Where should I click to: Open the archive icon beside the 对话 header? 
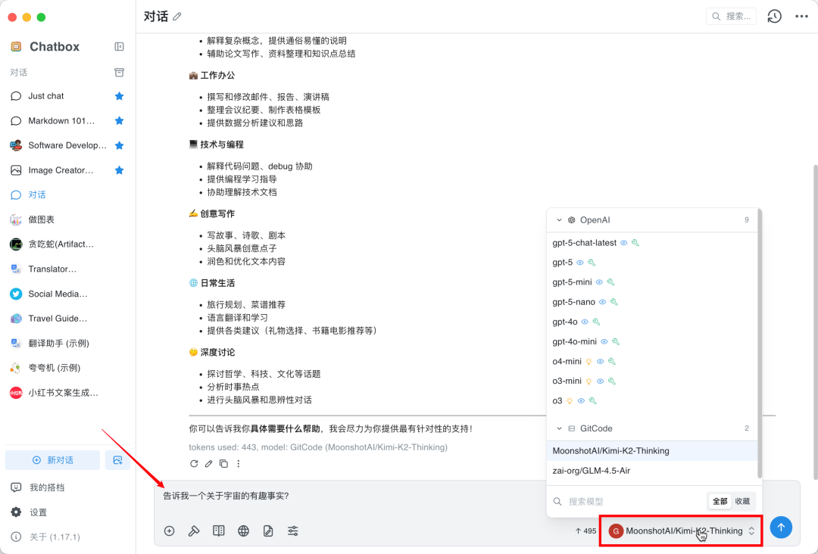[119, 72]
